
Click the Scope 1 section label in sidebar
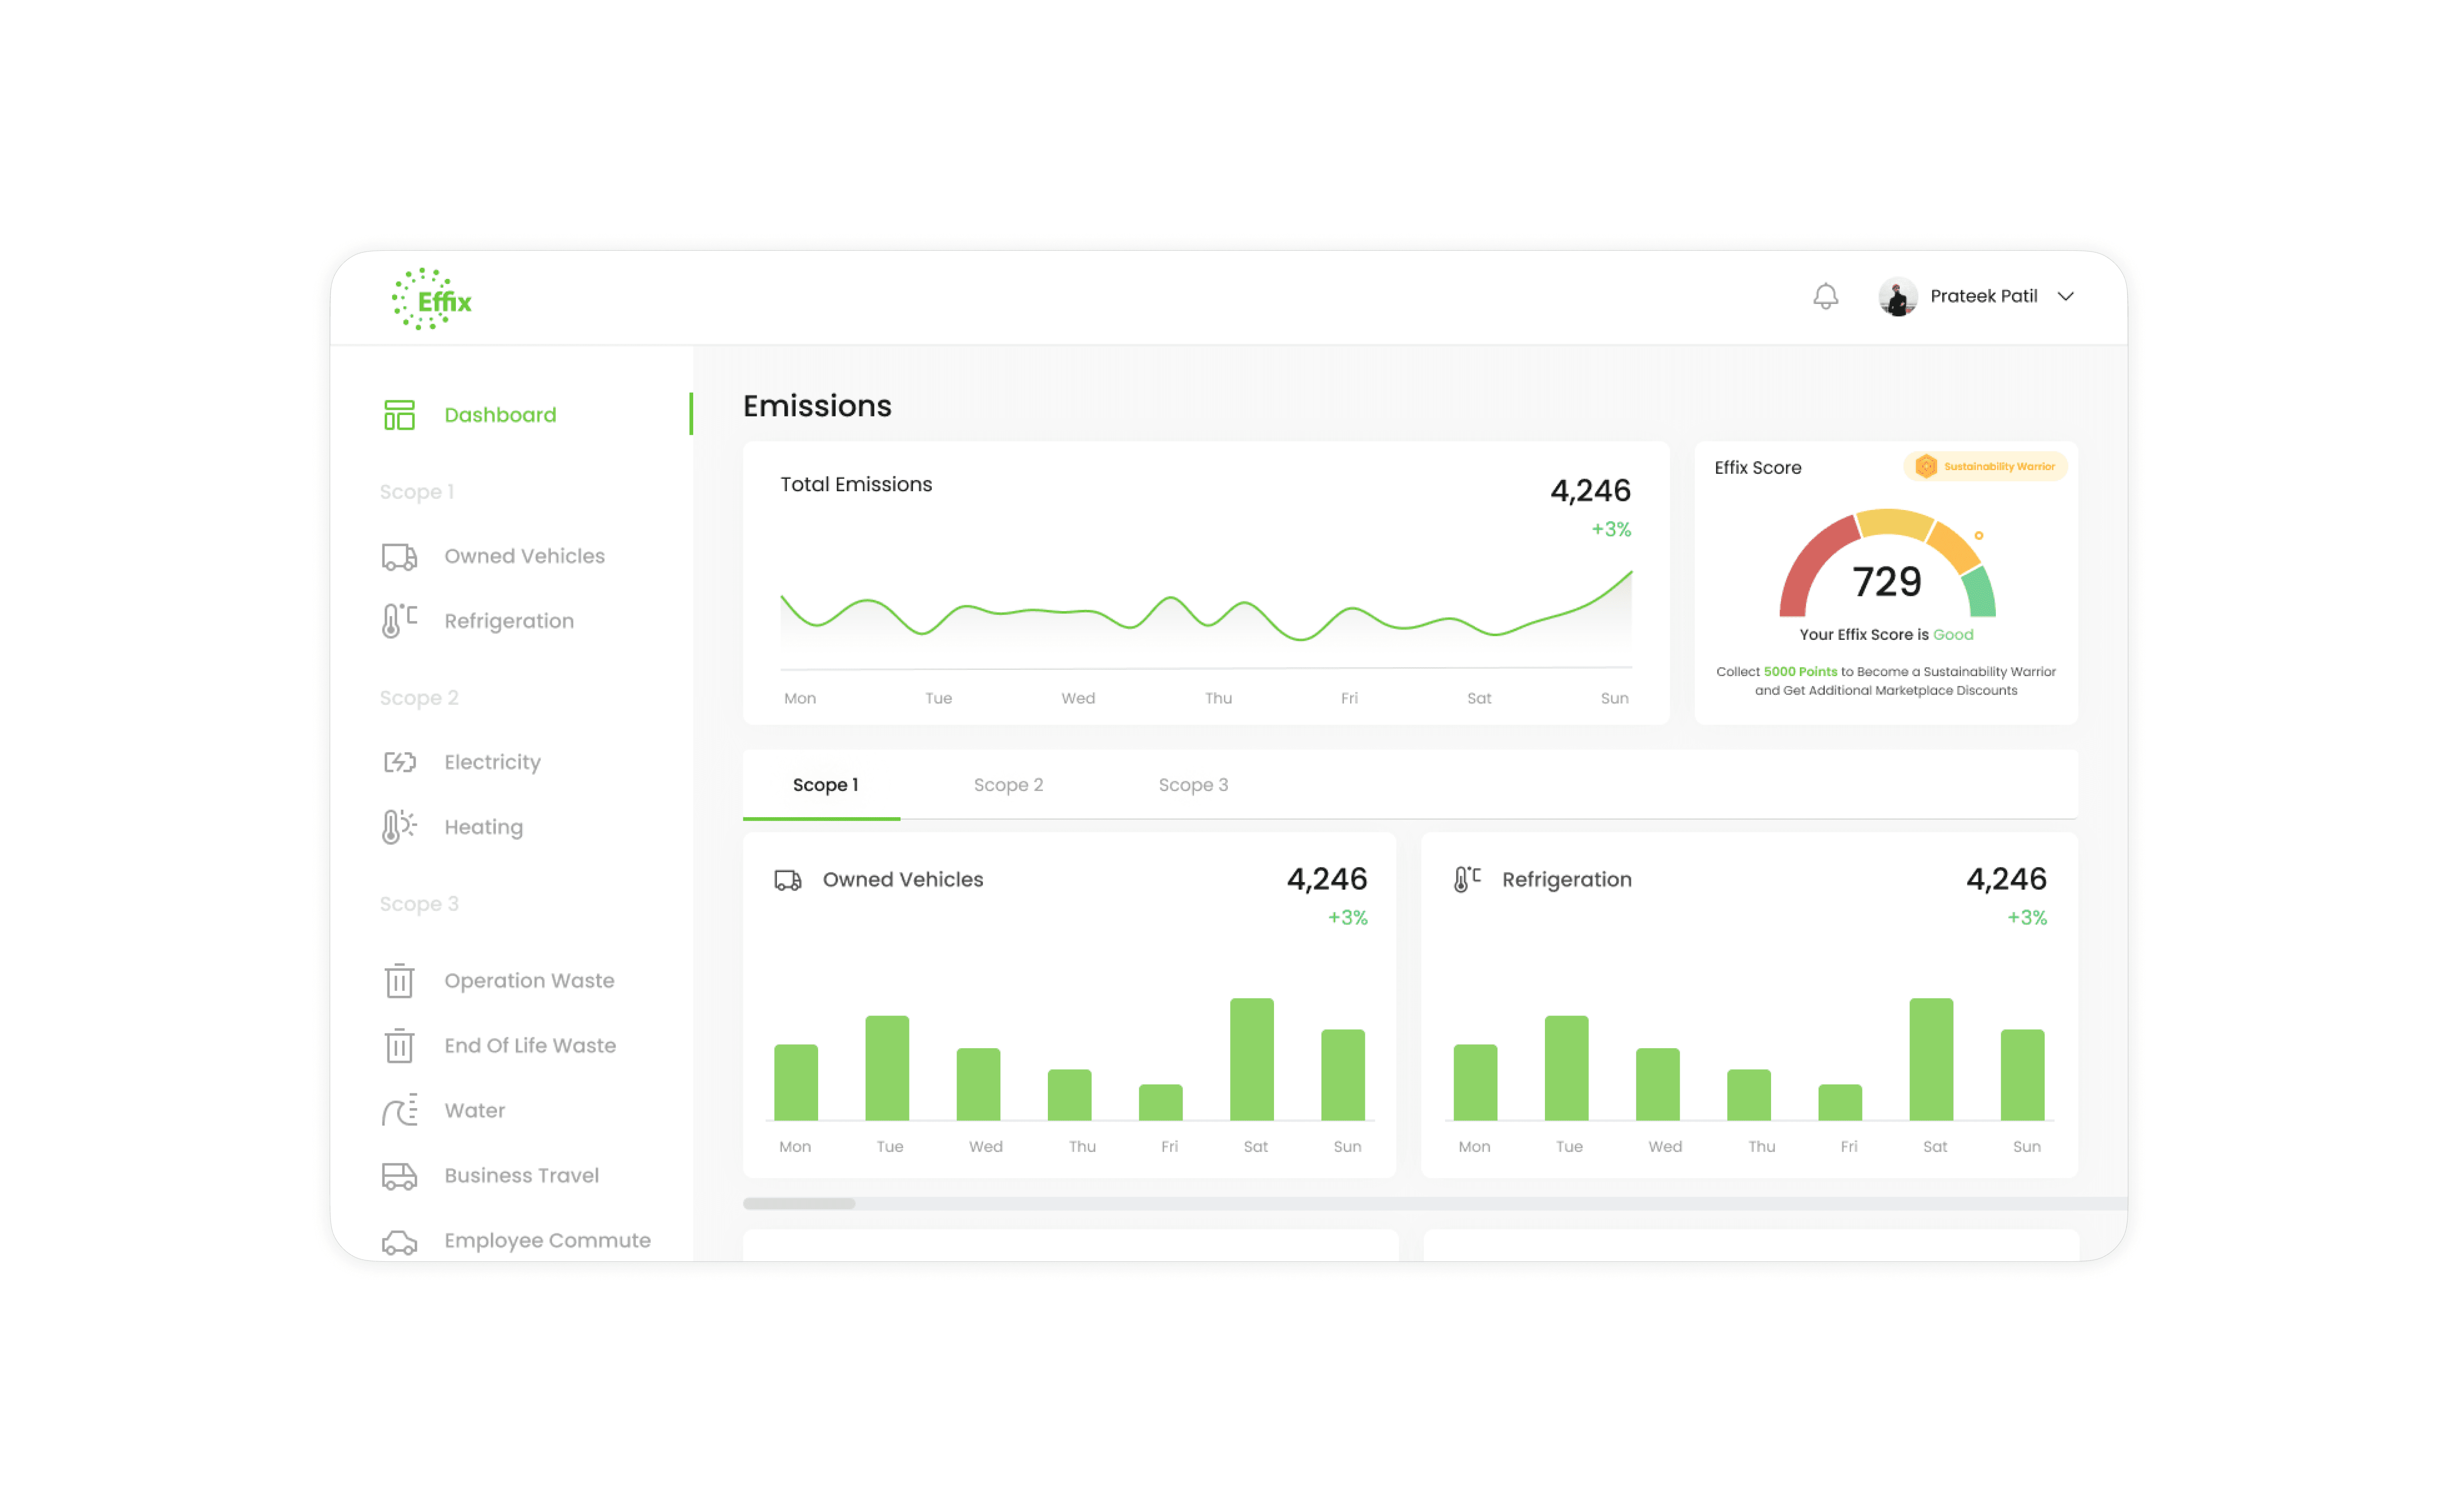417,492
